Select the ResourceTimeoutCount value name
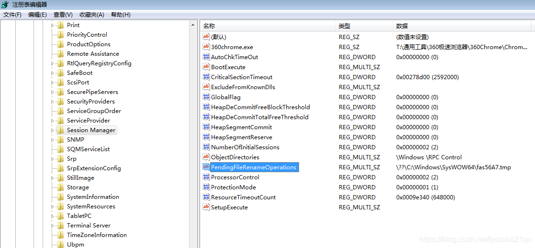Screen dimensions: 535x248 243,197
